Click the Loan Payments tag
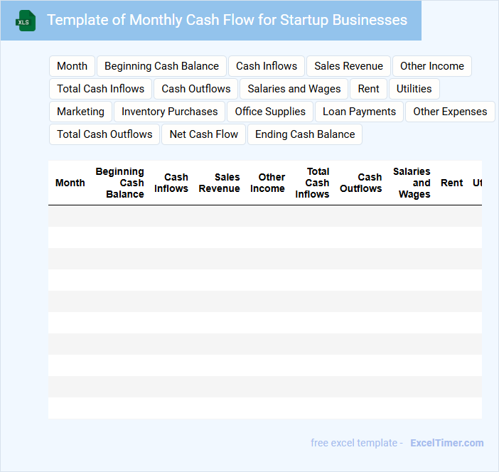 pos(359,112)
